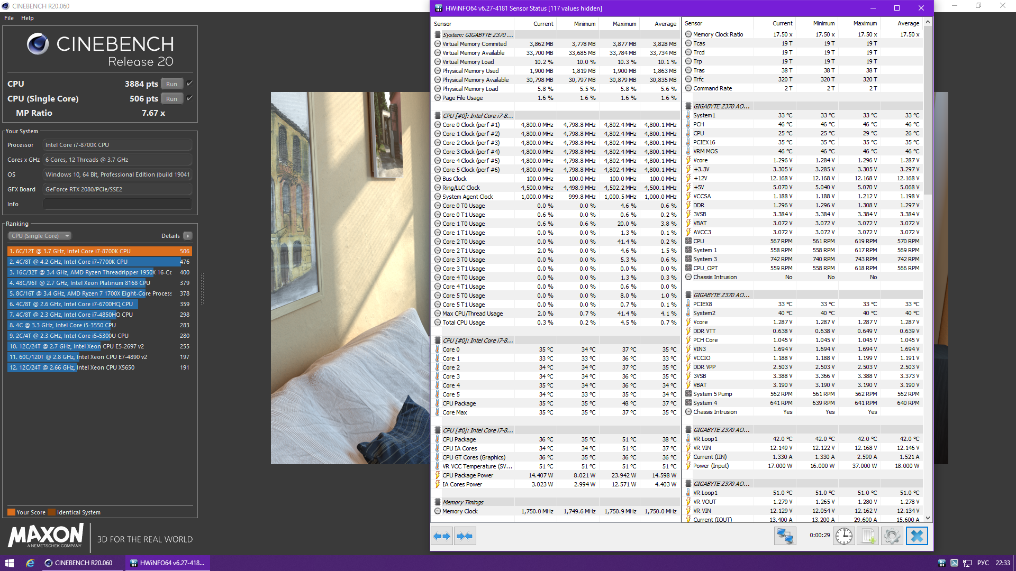Open the Help menu
This screenshot has height=571, width=1016.
[x=28, y=18]
